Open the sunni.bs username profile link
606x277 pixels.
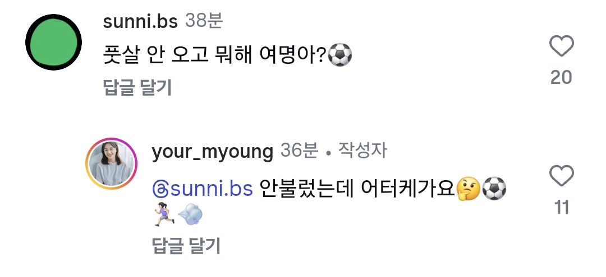tap(140, 22)
